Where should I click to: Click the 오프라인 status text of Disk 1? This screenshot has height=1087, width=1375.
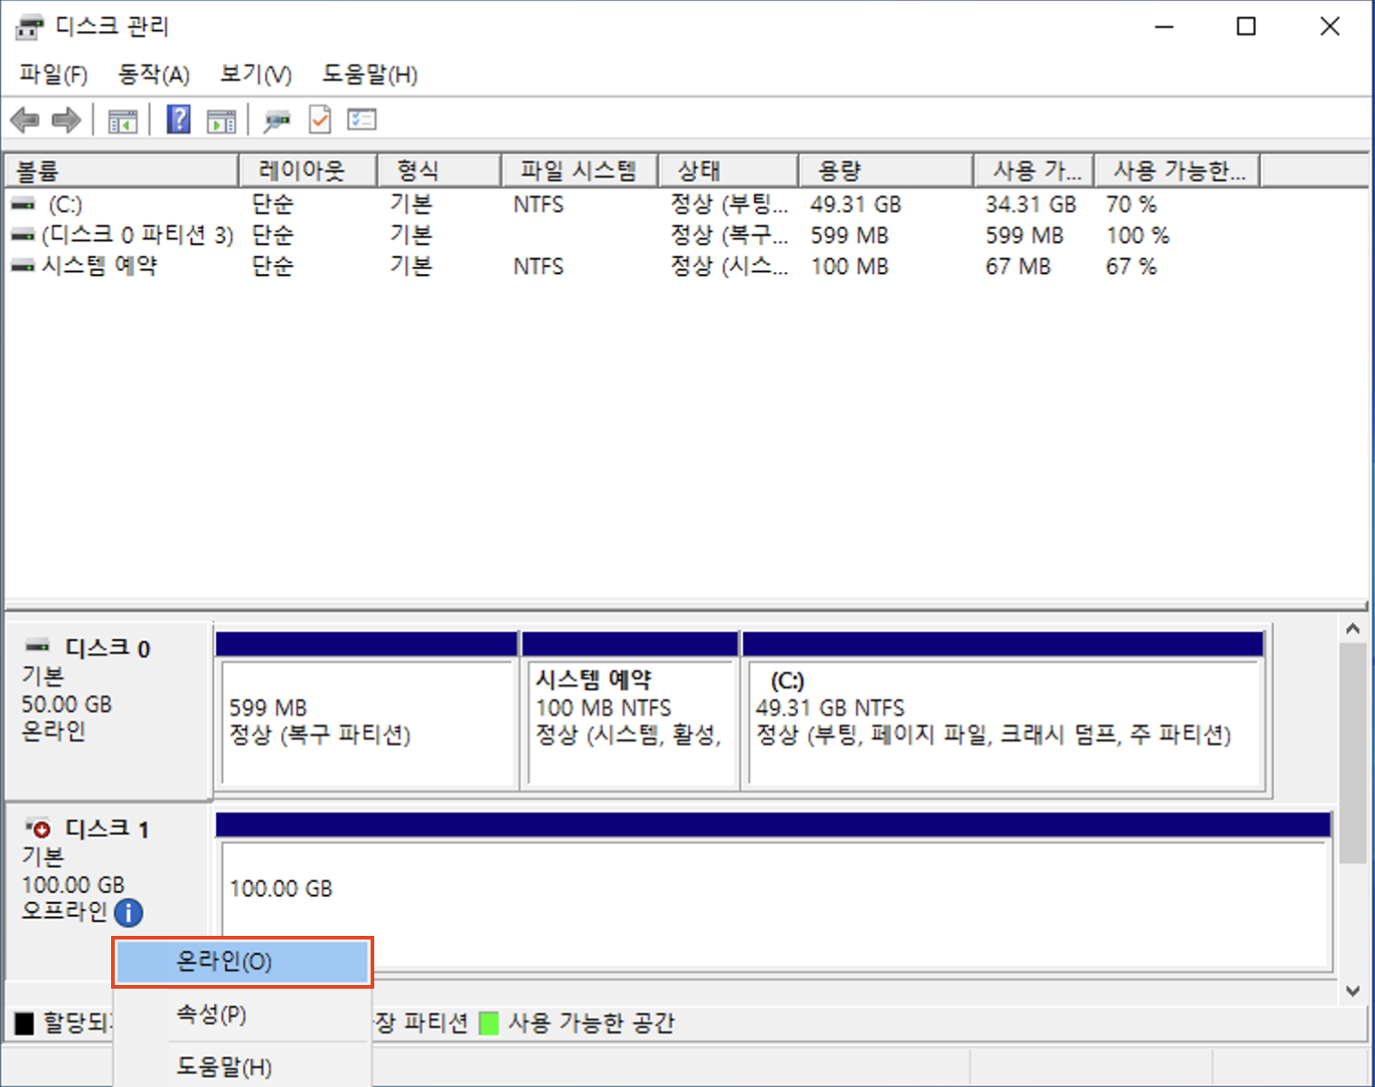click(x=65, y=911)
